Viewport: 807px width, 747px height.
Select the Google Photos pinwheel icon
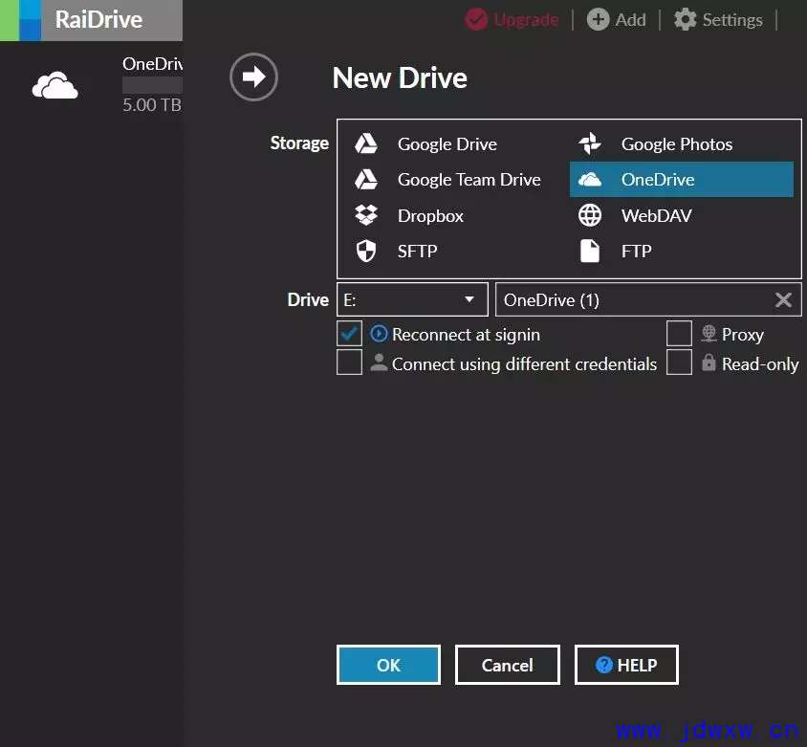(x=590, y=143)
